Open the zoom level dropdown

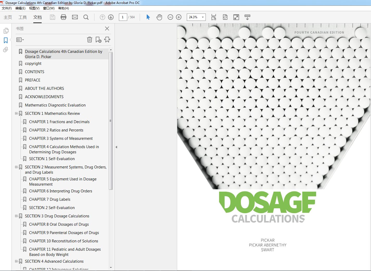click(203, 17)
